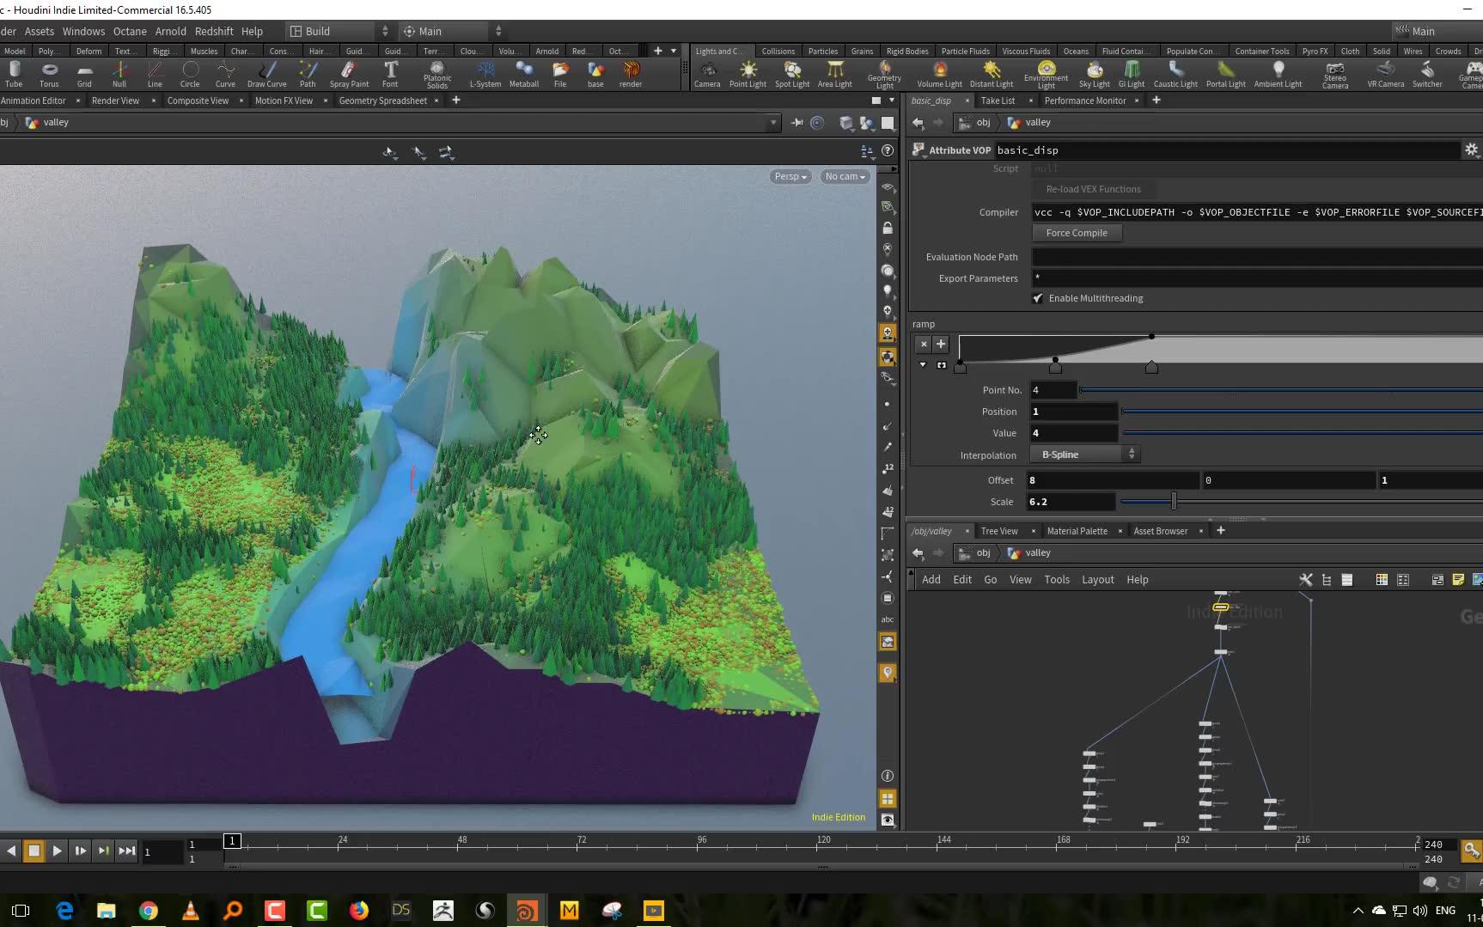Open the Interpolation B-Spline dropdown

point(1084,454)
